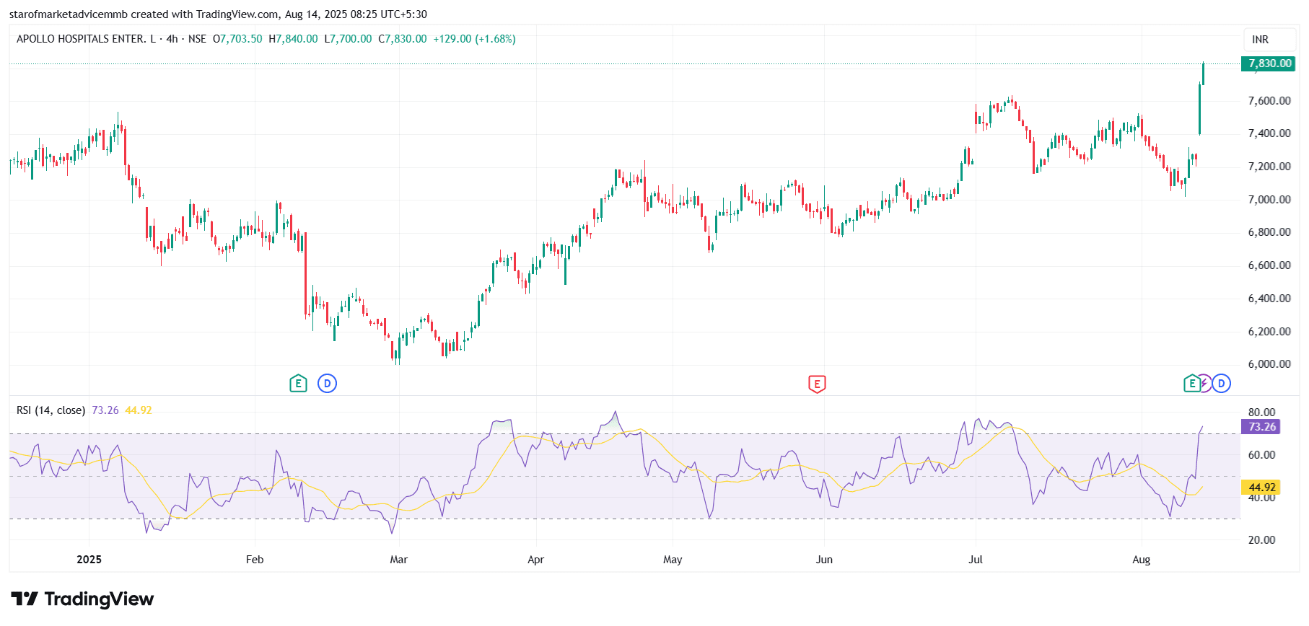Screen dimensions: 1309x626
Task: Click the dividend marker in February
Action: pos(327,384)
